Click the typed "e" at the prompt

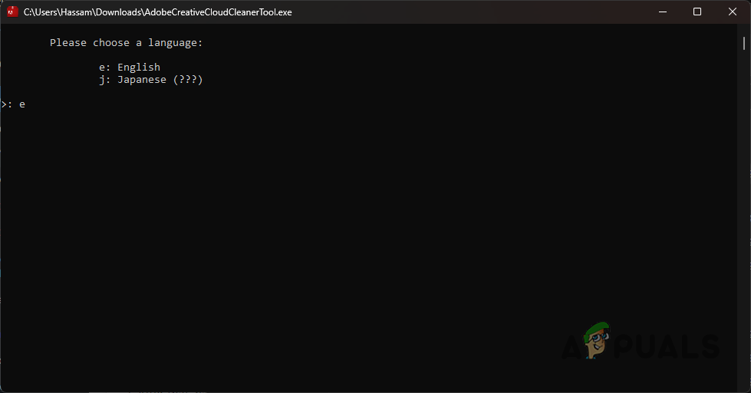(22, 104)
